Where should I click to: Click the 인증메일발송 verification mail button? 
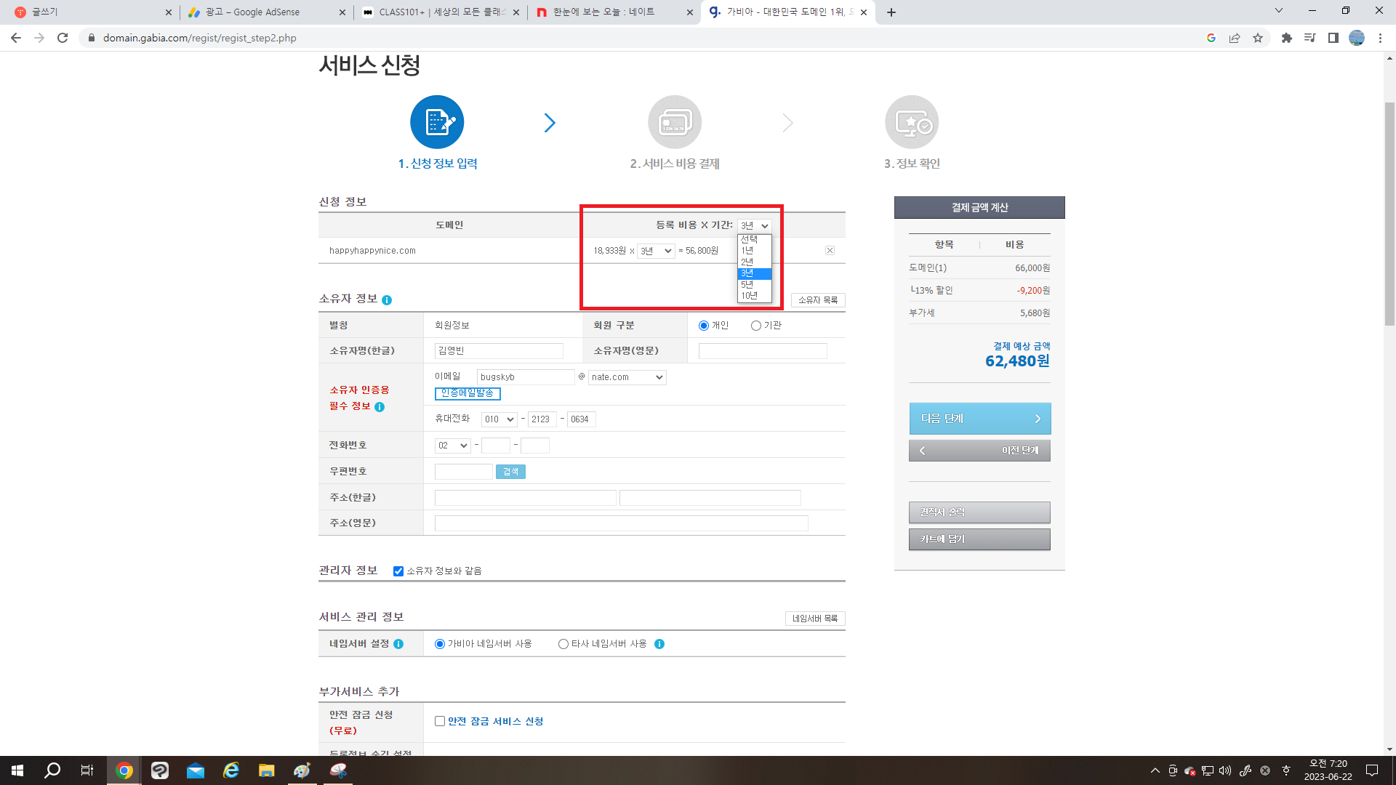tap(468, 393)
